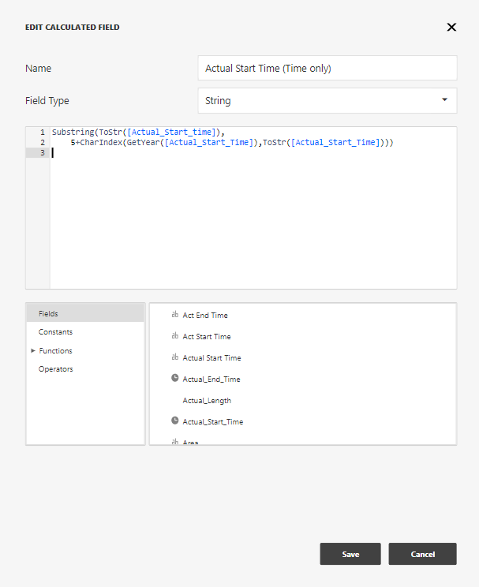Viewport: 479px width, 587px height.
Task: Select the Act Start Time field
Action: [x=206, y=337]
